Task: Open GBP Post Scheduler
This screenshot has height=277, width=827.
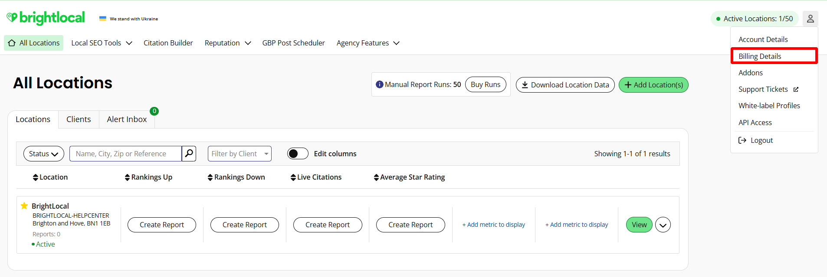Action: pos(293,43)
